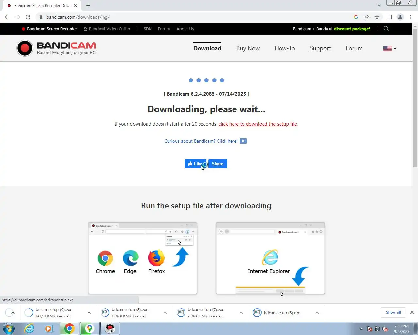The image size is (418, 335).
Task: Click the video play icon beside Curious link
Action: pyautogui.click(x=243, y=141)
